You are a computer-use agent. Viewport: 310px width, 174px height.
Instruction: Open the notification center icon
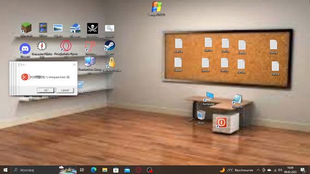coord(303,170)
